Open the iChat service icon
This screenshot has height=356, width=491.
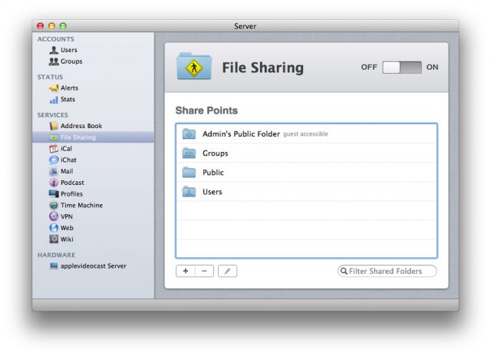coord(54,160)
